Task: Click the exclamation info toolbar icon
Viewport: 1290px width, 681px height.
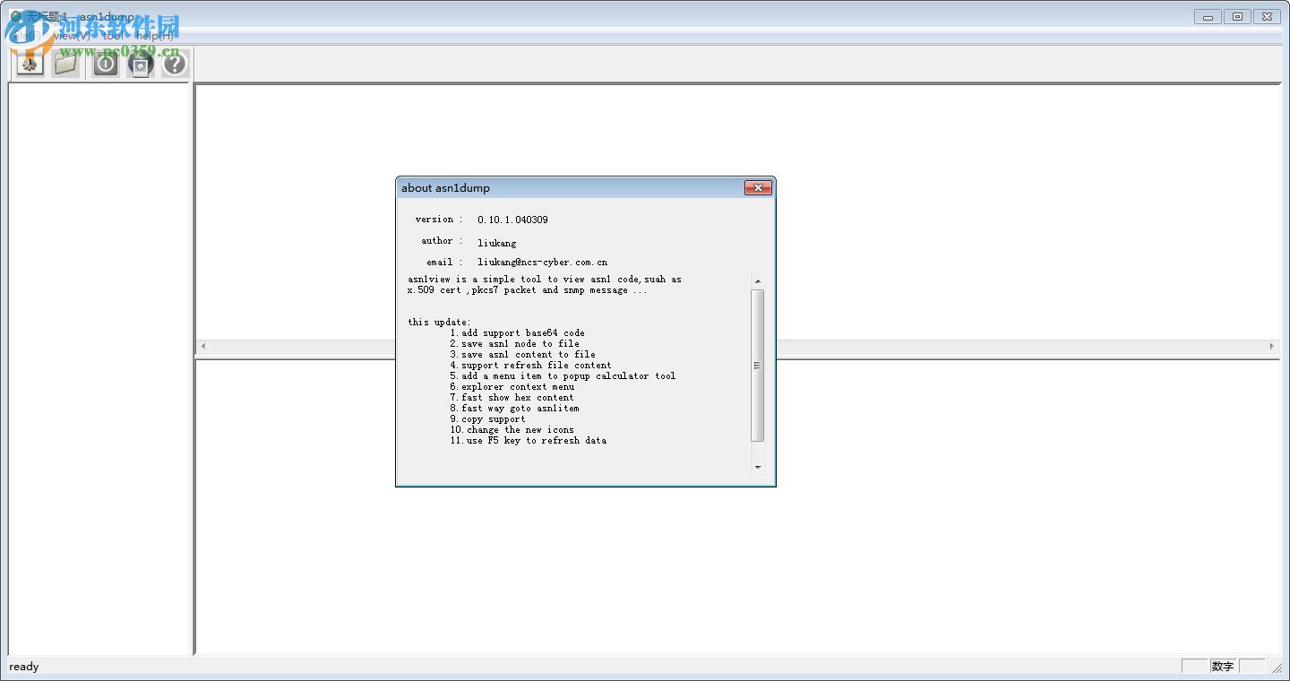Action: coord(106,64)
